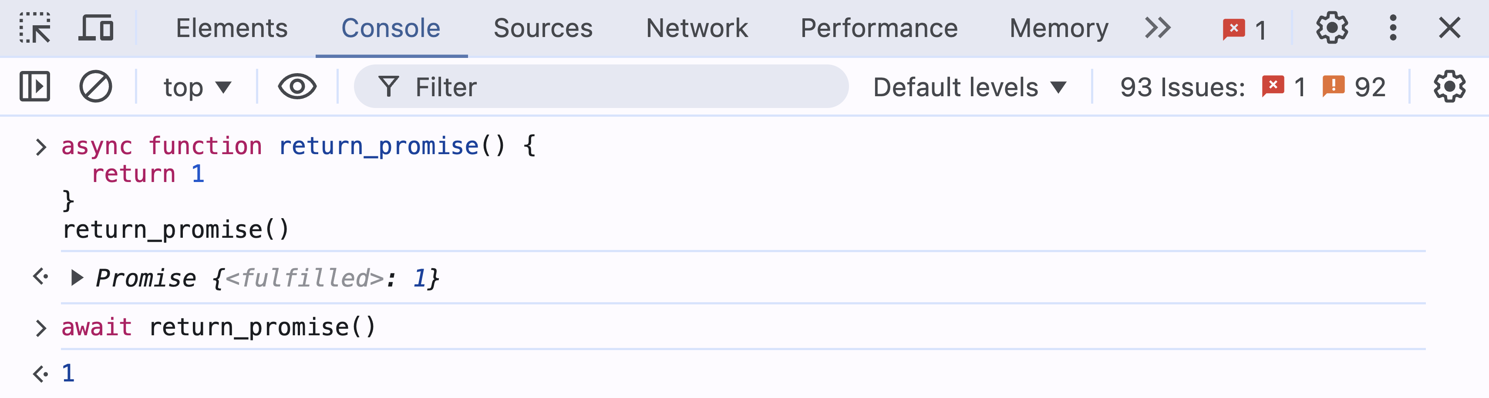The image size is (1489, 398).
Task: Open console settings gear icon
Action: pos(1449,87)
